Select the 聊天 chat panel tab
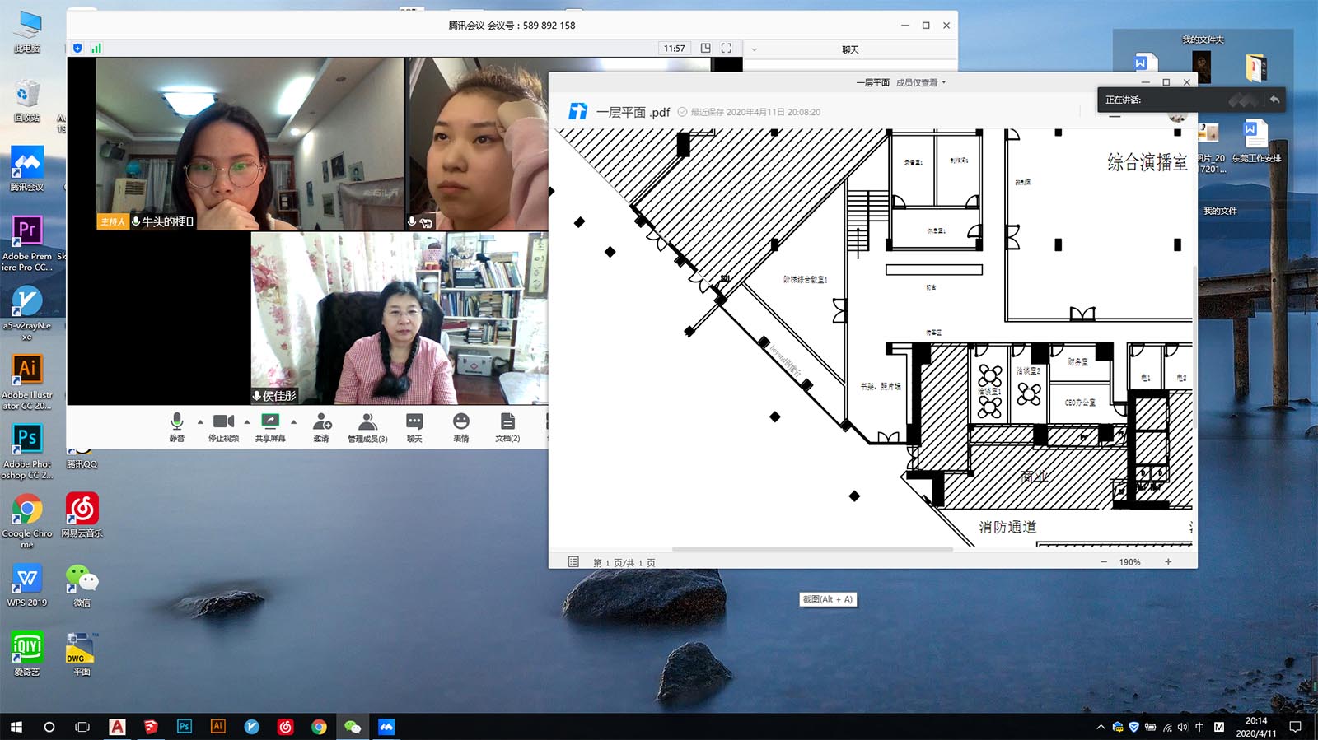The image size is (1318, 740). click(x=850, y=49)
